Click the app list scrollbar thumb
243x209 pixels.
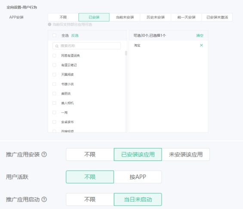(126, 53)
